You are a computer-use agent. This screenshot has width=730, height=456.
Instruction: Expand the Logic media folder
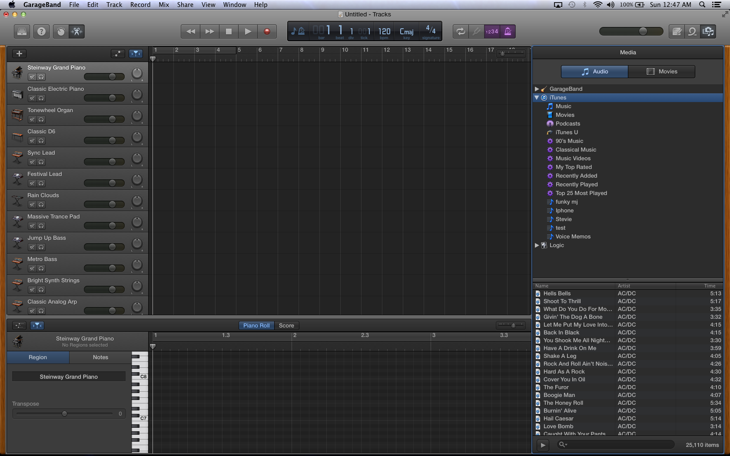click(537, 245)
